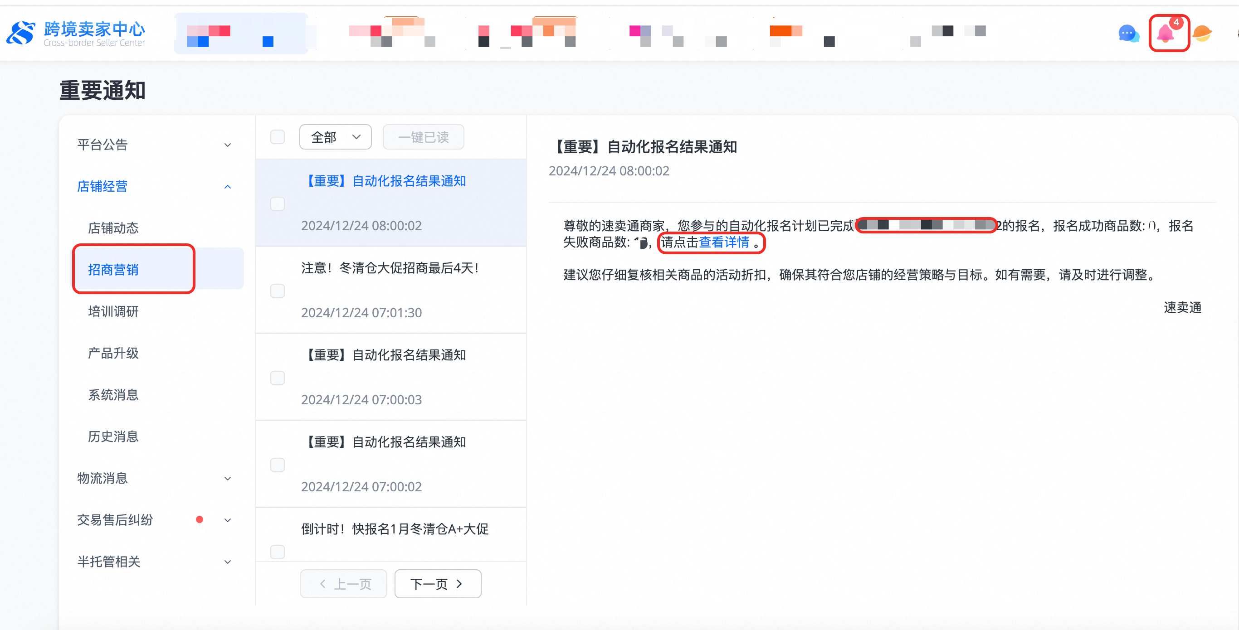Select the 店铺动态 sidebar item
This screenshot has height=630, width=1239.
tap(113, 228)
